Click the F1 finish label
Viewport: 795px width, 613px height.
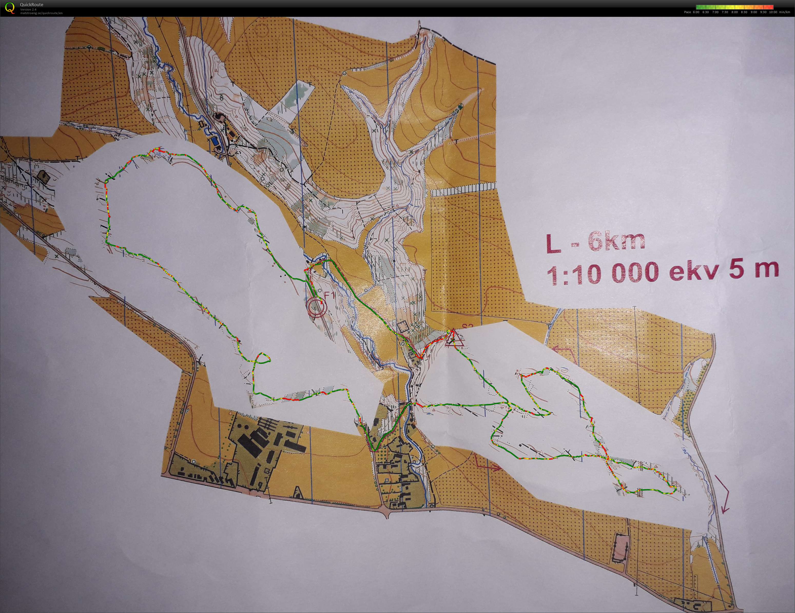coord(330,296)
